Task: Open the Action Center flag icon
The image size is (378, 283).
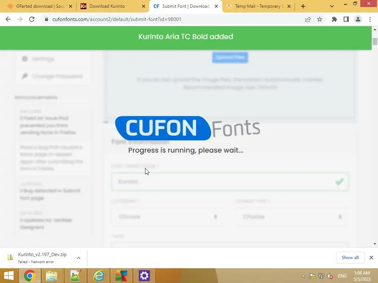Action: [312, 276]
